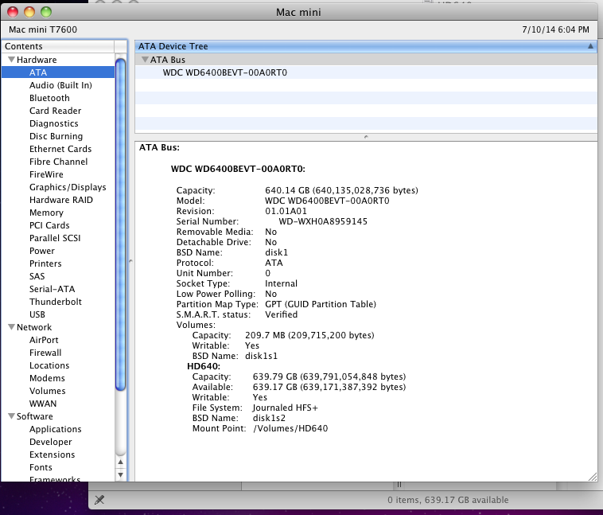
Task: Click sort arrow in ATA Device Tree header
Action: [x=589, y=46]
